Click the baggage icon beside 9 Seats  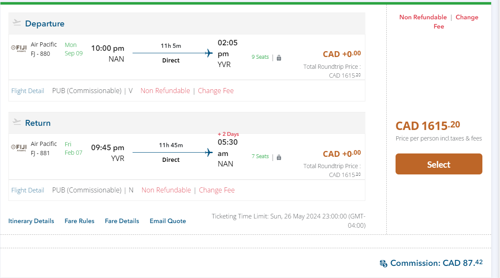279,58
